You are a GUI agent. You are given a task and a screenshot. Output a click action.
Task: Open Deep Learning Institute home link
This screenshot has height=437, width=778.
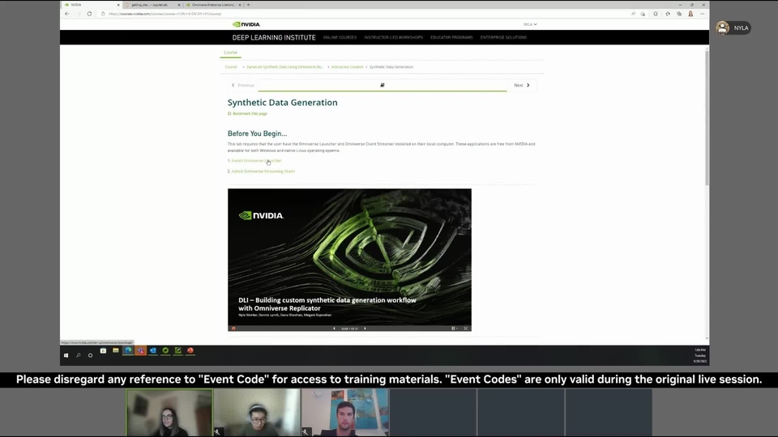[x=274, y=38]
